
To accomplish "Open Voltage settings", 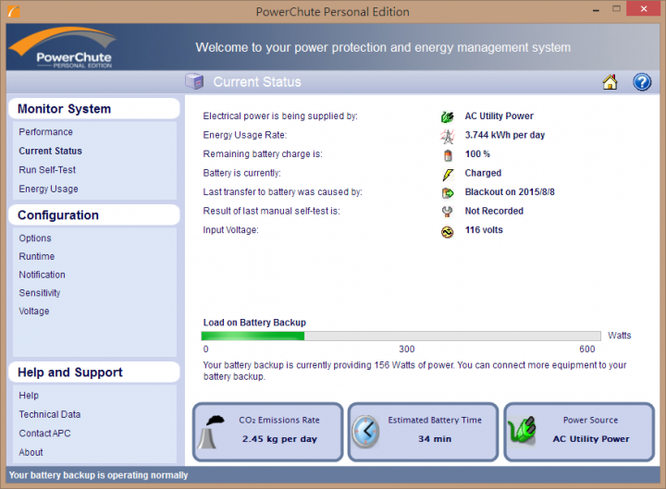I will click(34, 312).
